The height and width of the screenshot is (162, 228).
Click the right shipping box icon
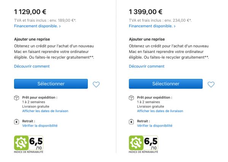click(131, 98)
